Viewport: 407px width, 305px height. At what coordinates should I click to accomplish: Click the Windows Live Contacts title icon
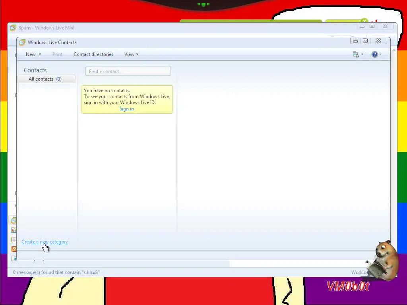click(x=22, y=42)
